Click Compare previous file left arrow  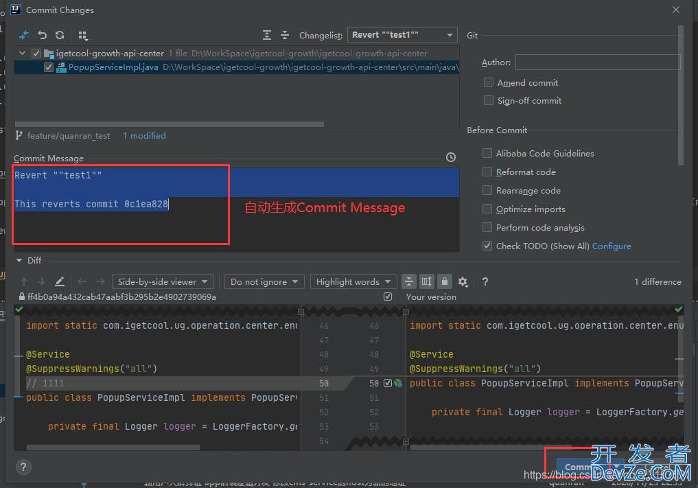click(82, 281)
